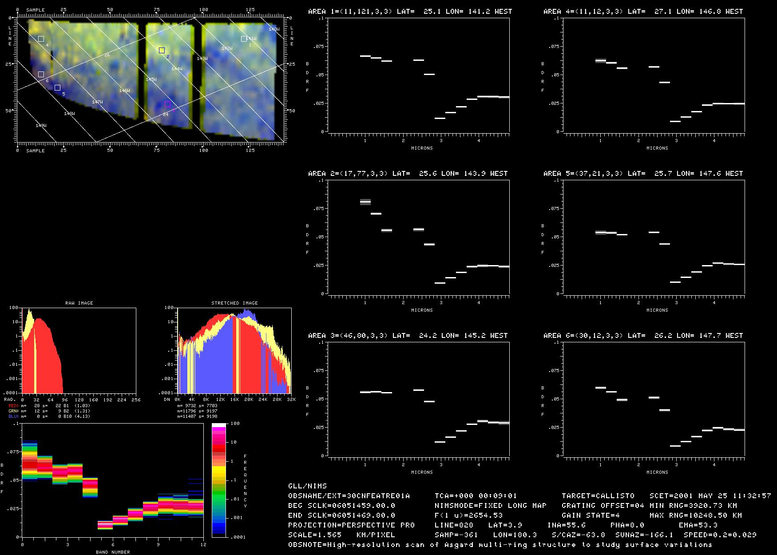
Task: Select the AREA 3 plot title text
Action: click(x=408, y=336)
